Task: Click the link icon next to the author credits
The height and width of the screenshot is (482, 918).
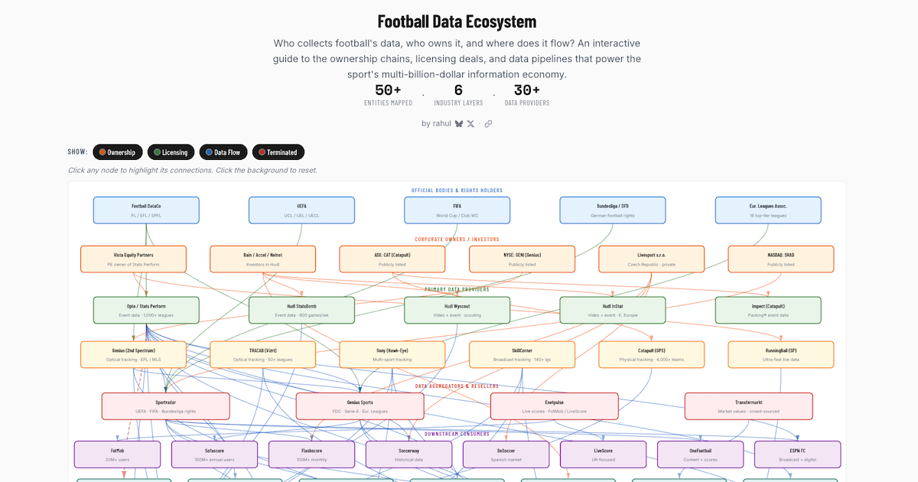Action: (x=487, y=123)
